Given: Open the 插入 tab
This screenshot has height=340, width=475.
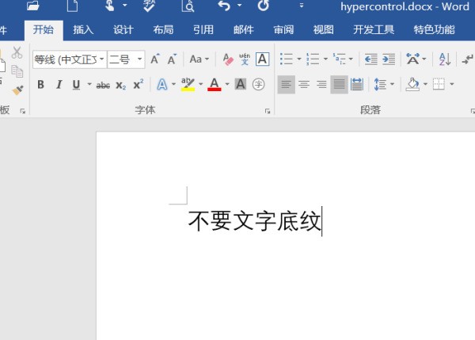Looking at the screenshot, I should (x=83, y=30).
